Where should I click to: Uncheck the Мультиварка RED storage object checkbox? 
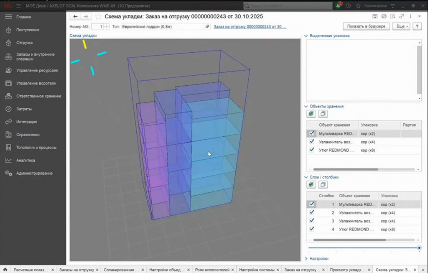pos(312,133)
